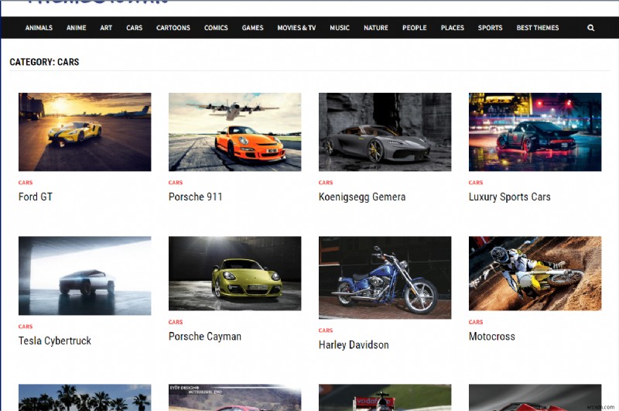The image size is (619, 411).
Task: Open the Koenigsegg Gemera title link
Action: pos(362,197)
